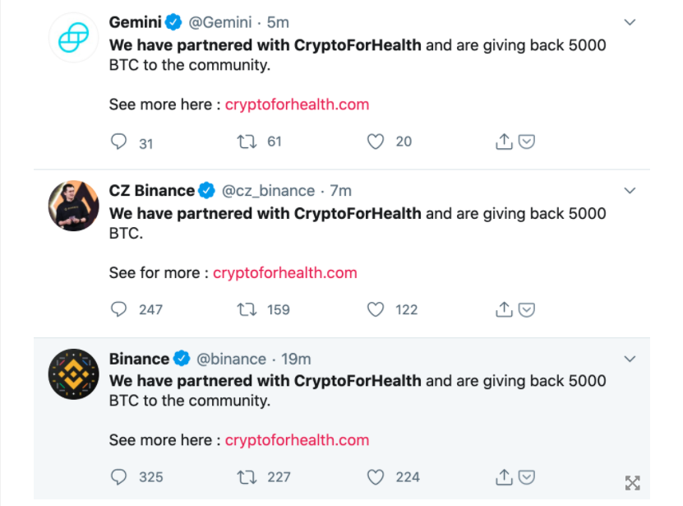The width and height of the screenshot is (683, 506).
Task: Follow cryptoforhealth.com link in CZ Binance tweet
Action: [x=285, y=272]
